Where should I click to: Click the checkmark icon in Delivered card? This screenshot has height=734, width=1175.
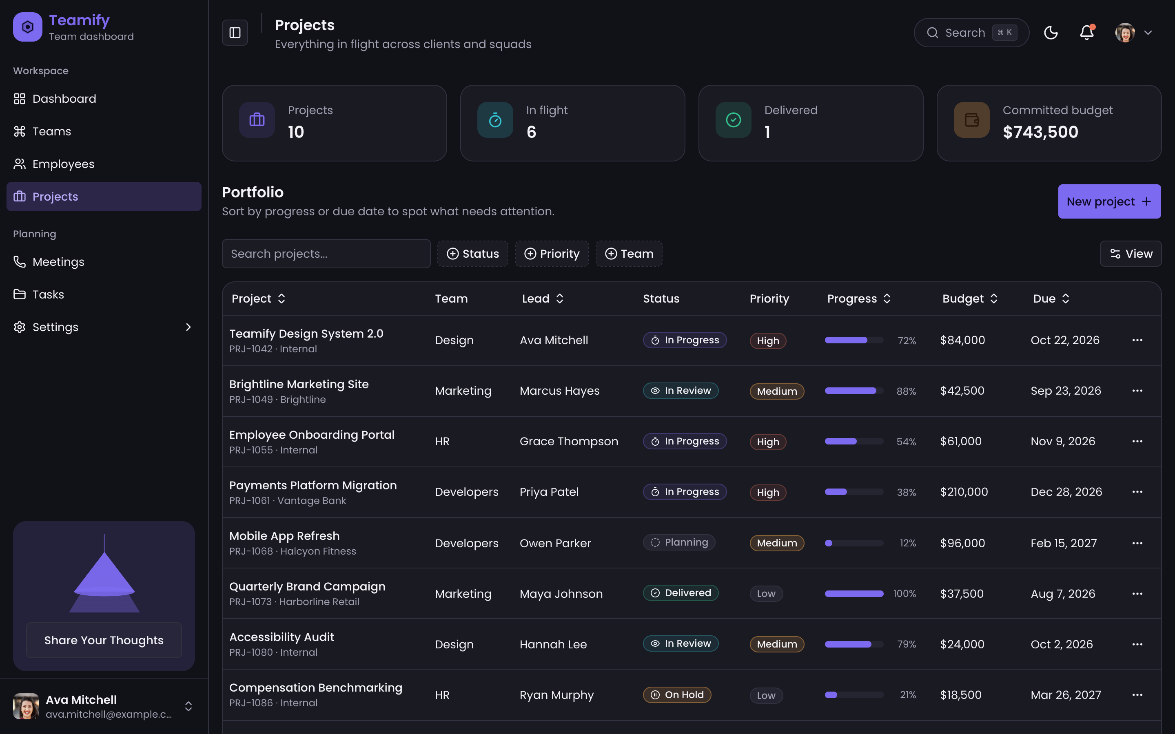click(x=733, y=120)
